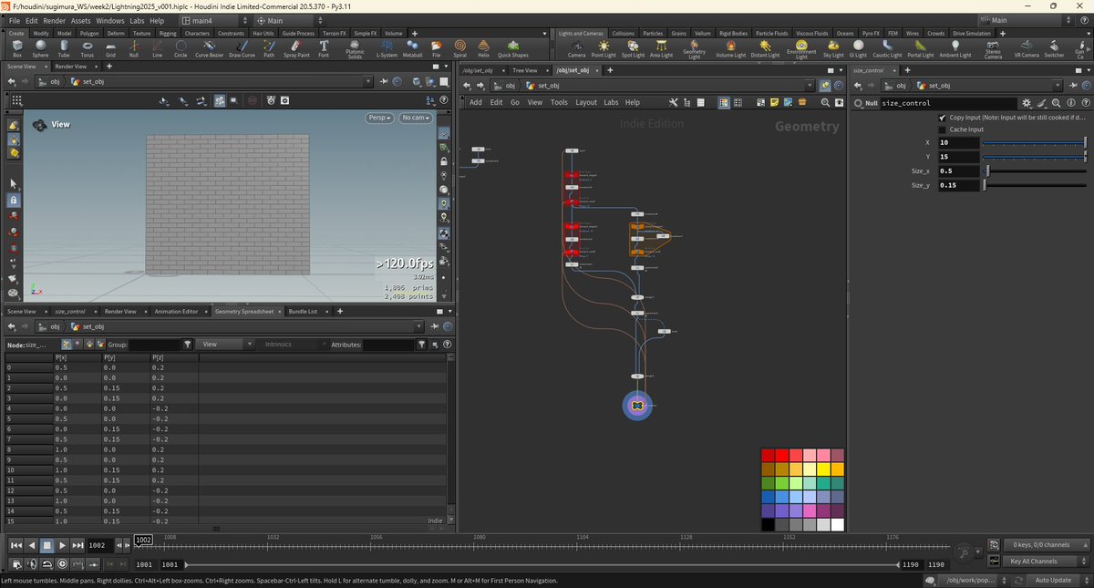The image size is (1094, 588).
Task: Click the current frame number field 1002
Action: [98, 545]
